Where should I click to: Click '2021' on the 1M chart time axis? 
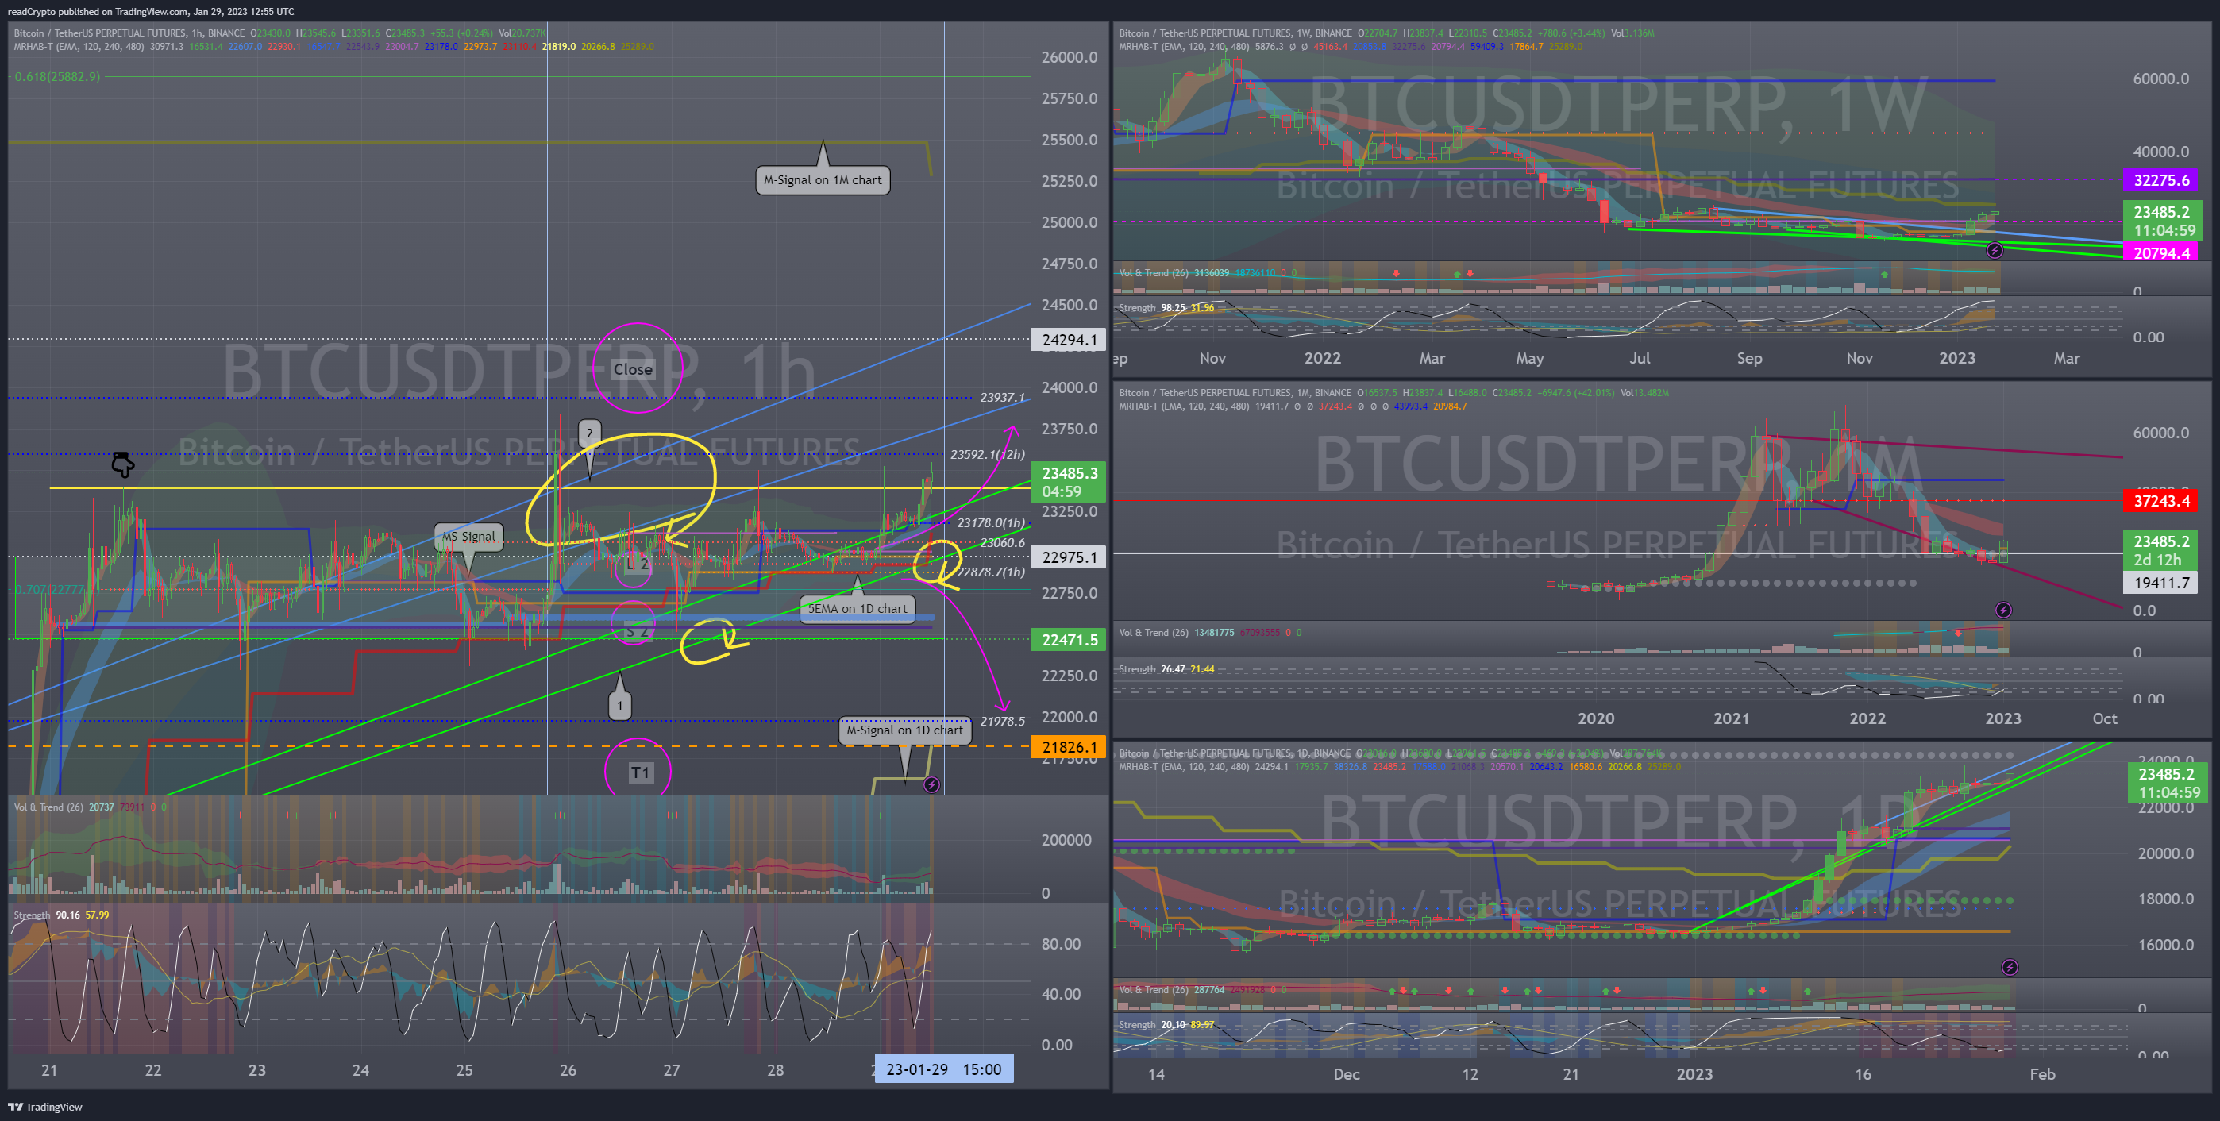click(1730, 718)
